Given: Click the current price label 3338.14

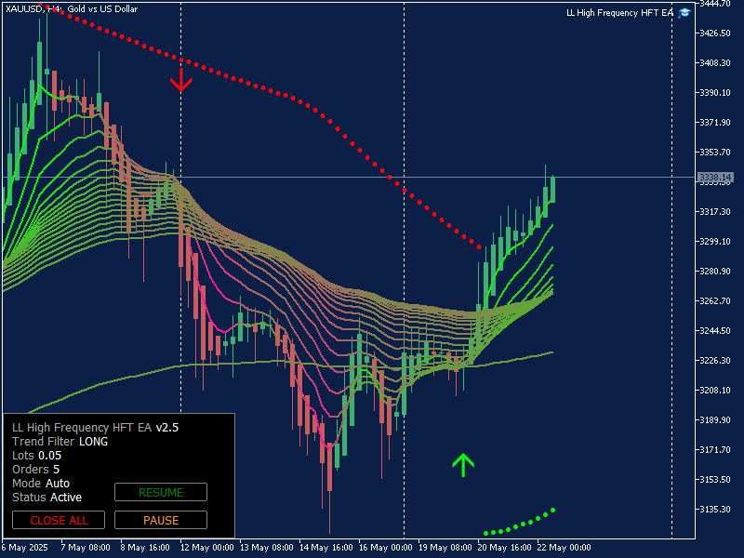Looking at the screenshot, I should [x=715, y=178].
